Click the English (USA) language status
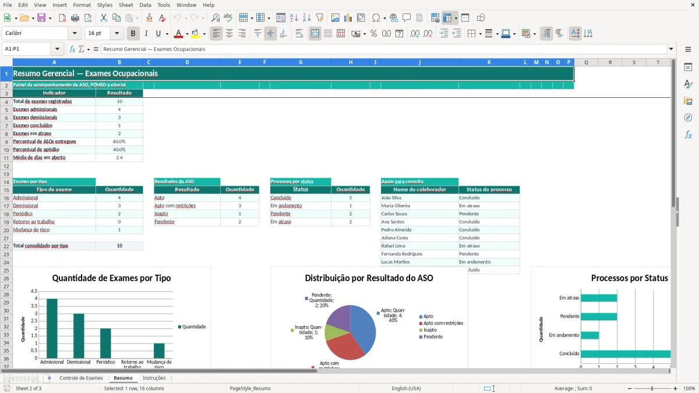Image resolution: width=699 pixels, height=393 pixels. [x=406, y=388]
